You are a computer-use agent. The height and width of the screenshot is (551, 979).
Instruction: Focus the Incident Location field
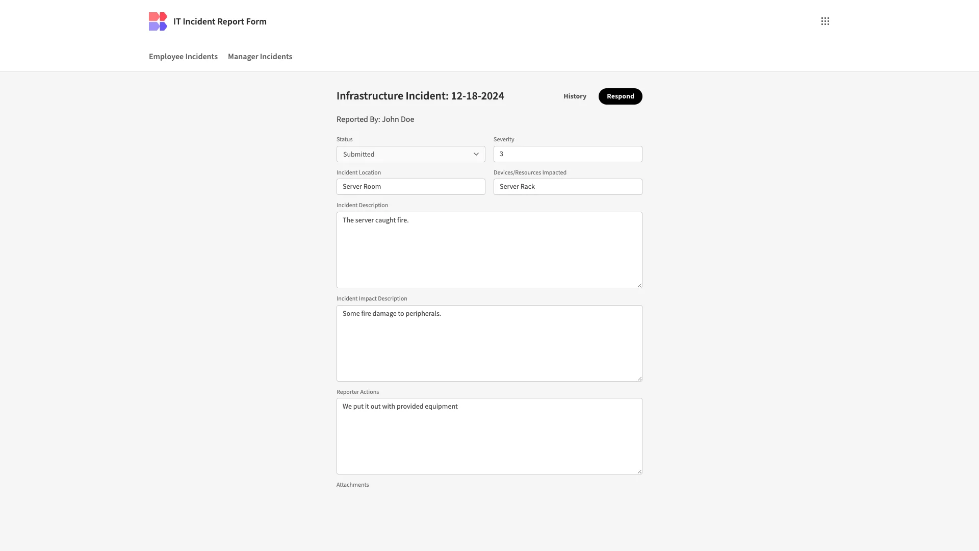tap(410, 187)
